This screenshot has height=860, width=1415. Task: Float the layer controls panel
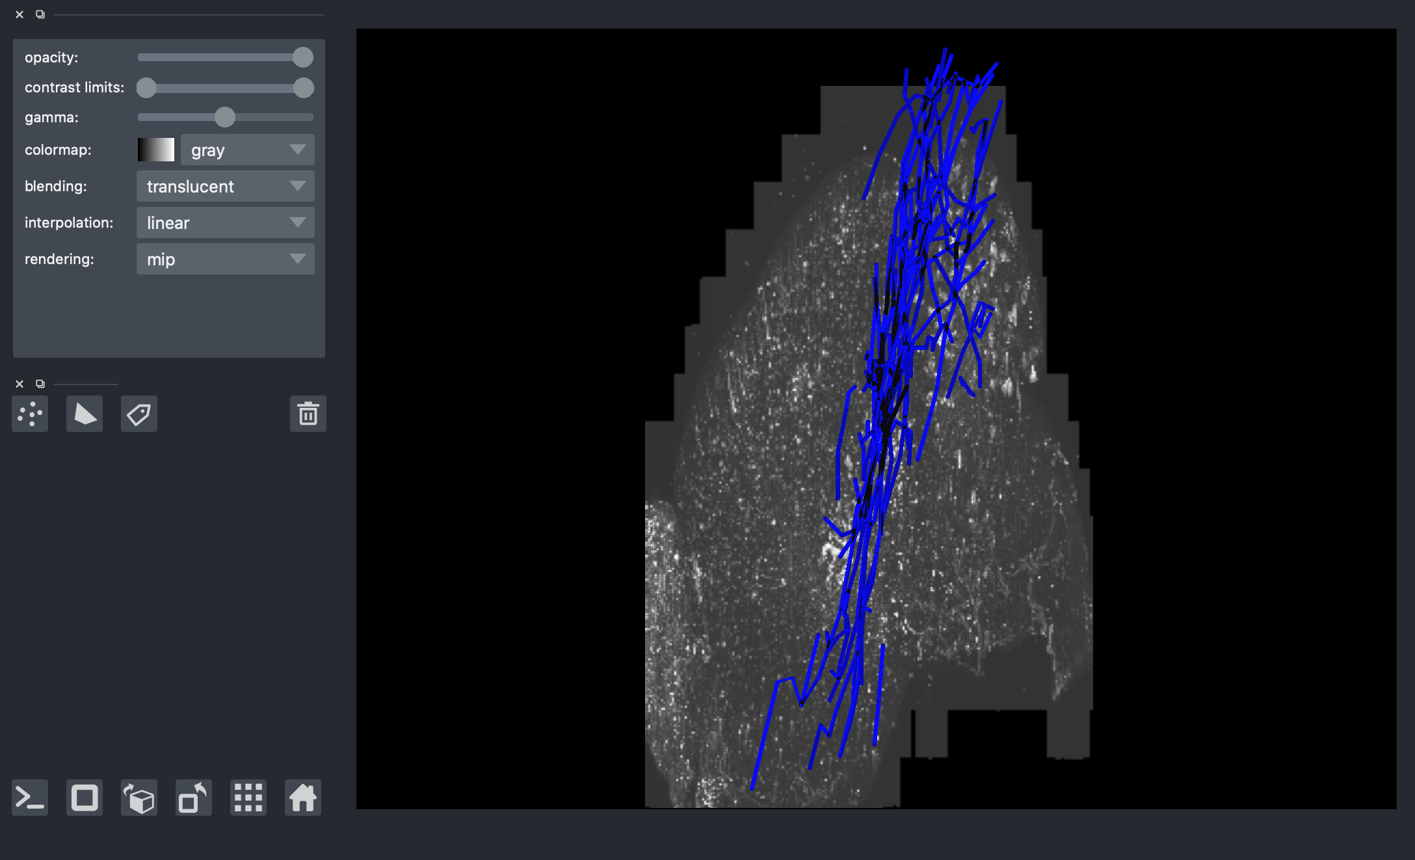40,14
